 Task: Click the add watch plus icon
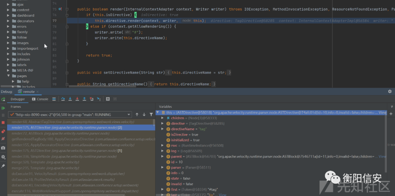(391, 114)
